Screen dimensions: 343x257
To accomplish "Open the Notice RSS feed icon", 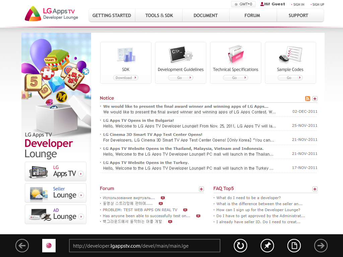I will [x=307, y=99].
